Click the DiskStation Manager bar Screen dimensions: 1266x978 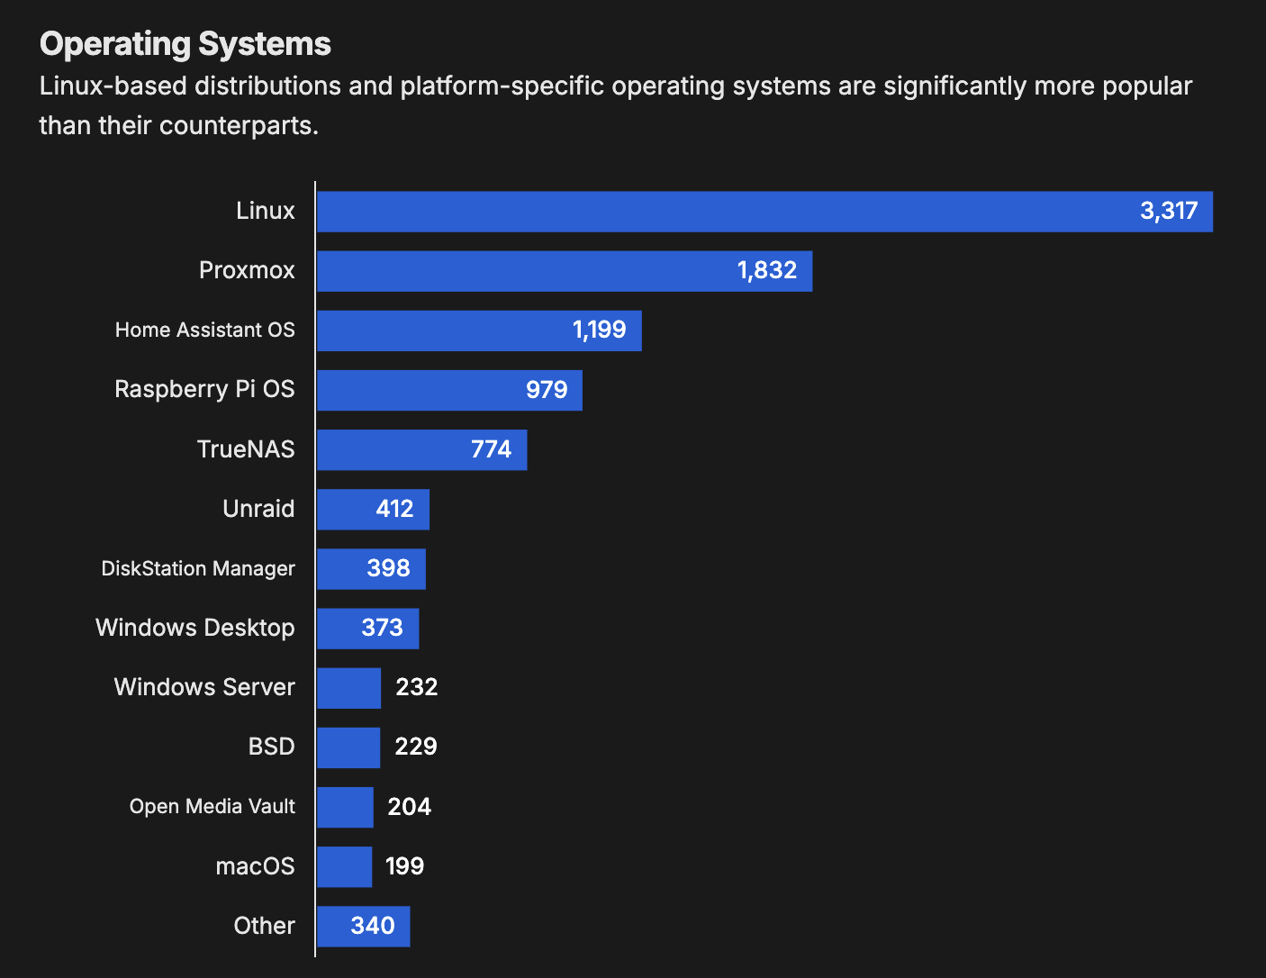(370, 569)
